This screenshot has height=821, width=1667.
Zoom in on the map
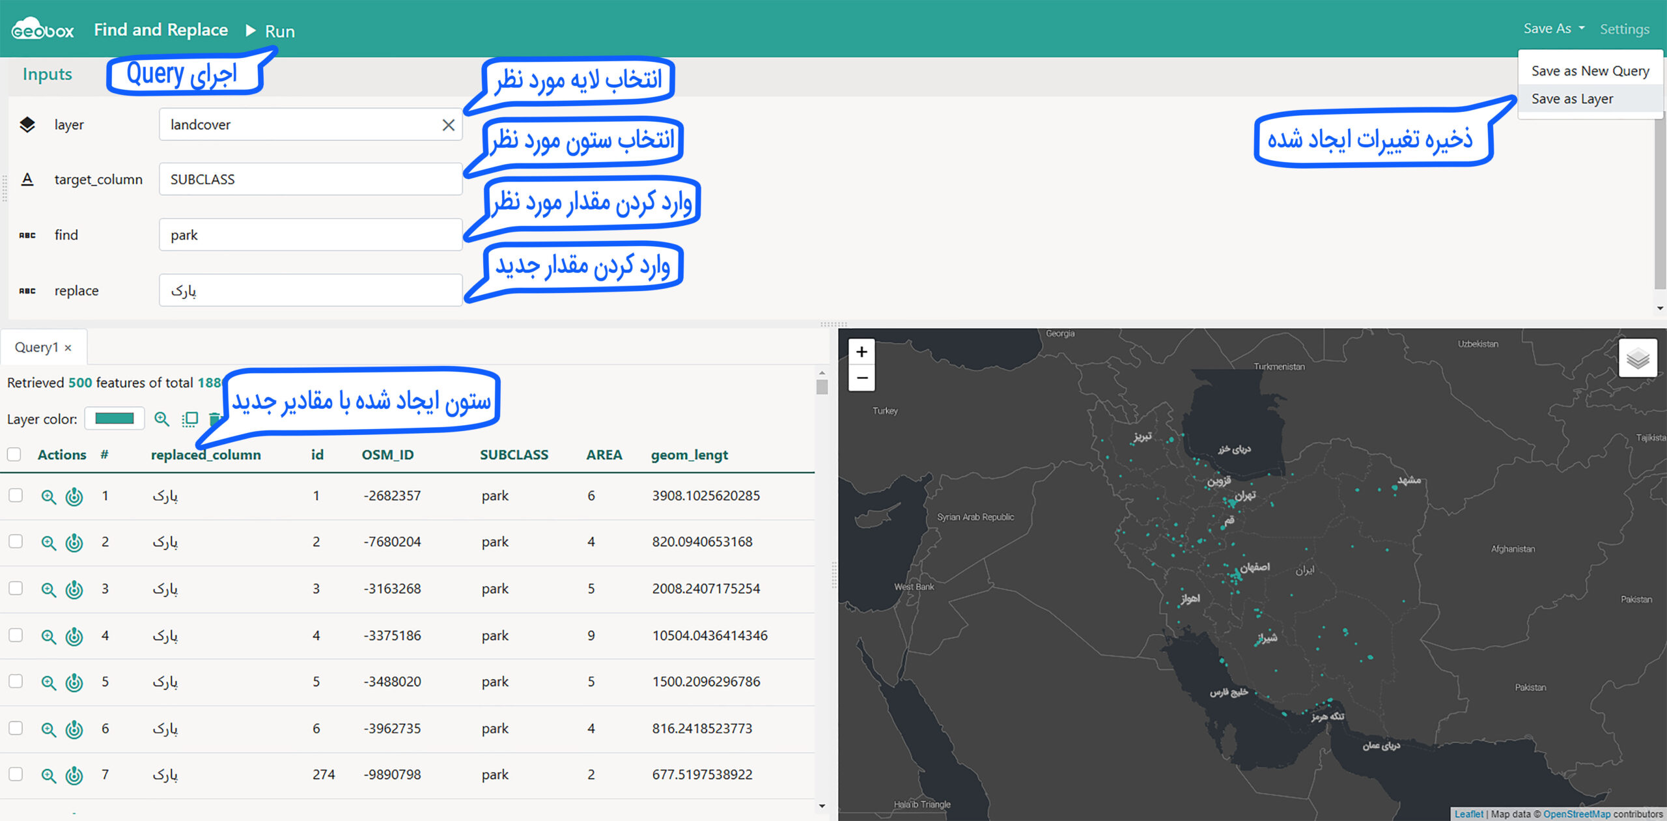tap(862, 352)
